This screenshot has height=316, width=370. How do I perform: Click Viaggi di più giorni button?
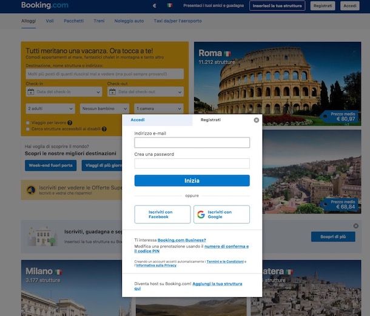[102, 166]
